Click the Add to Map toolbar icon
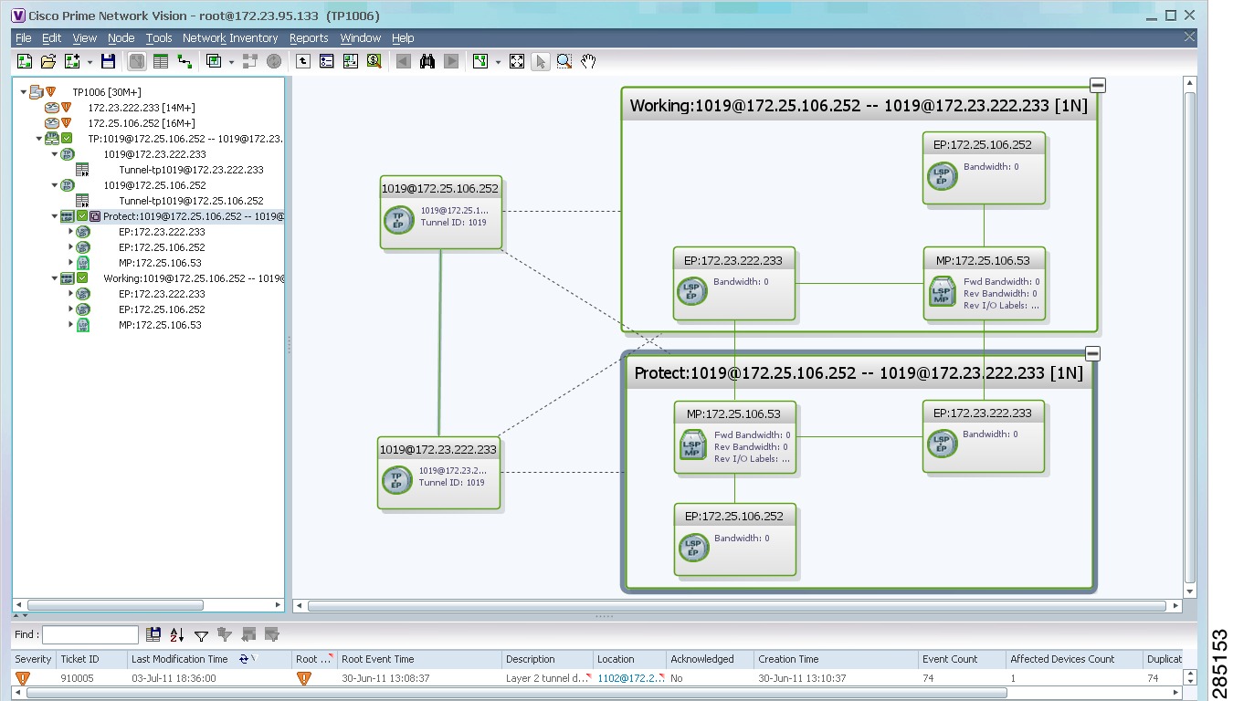 pos(72,61)
